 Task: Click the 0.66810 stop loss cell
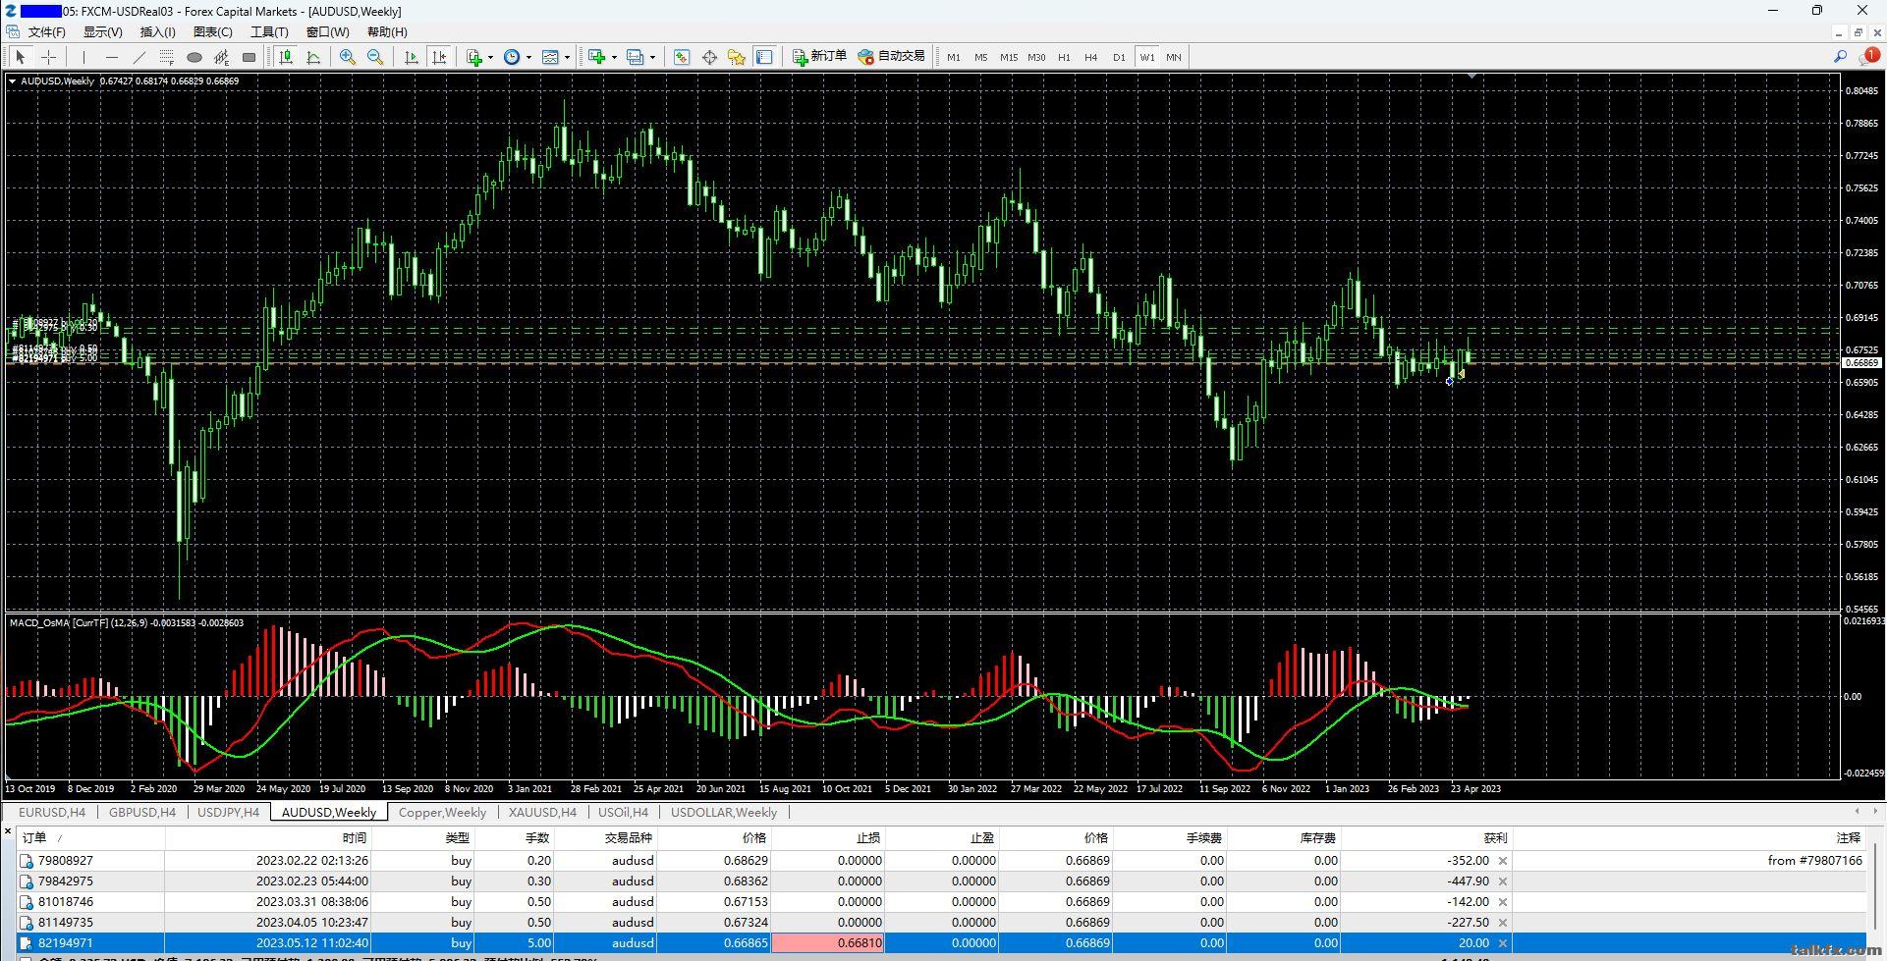[827, 943]
